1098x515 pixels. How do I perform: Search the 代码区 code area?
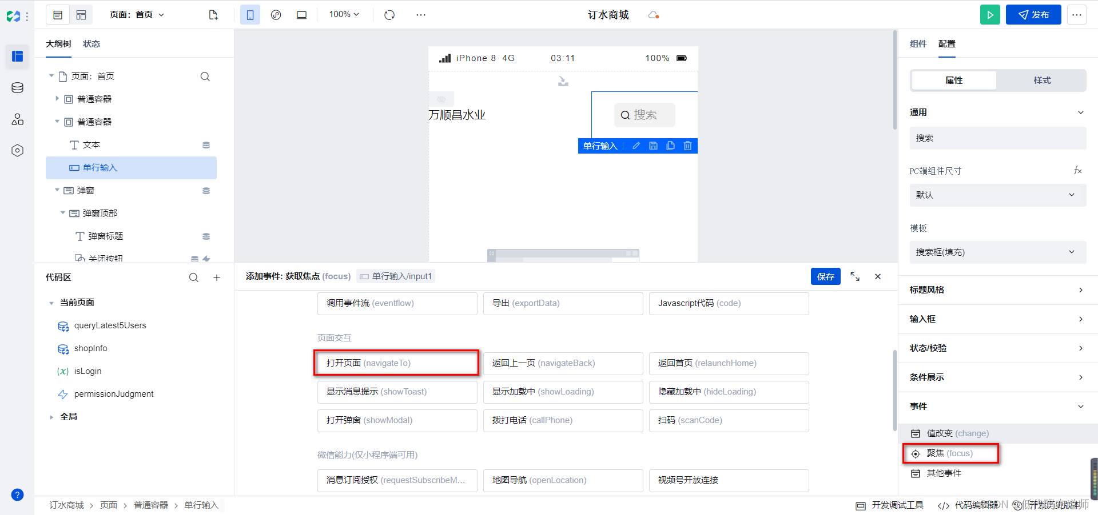[x=194, y=277]
